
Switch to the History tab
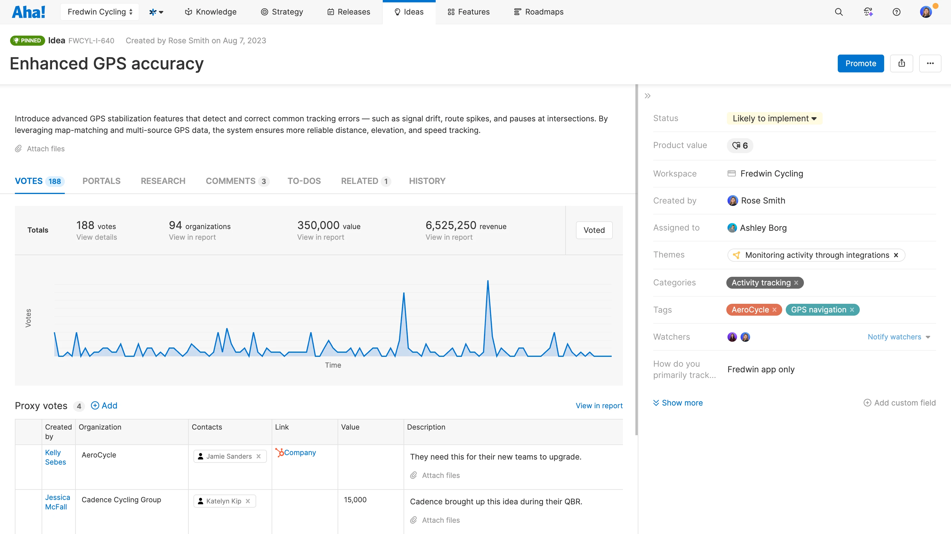[427, 181]
